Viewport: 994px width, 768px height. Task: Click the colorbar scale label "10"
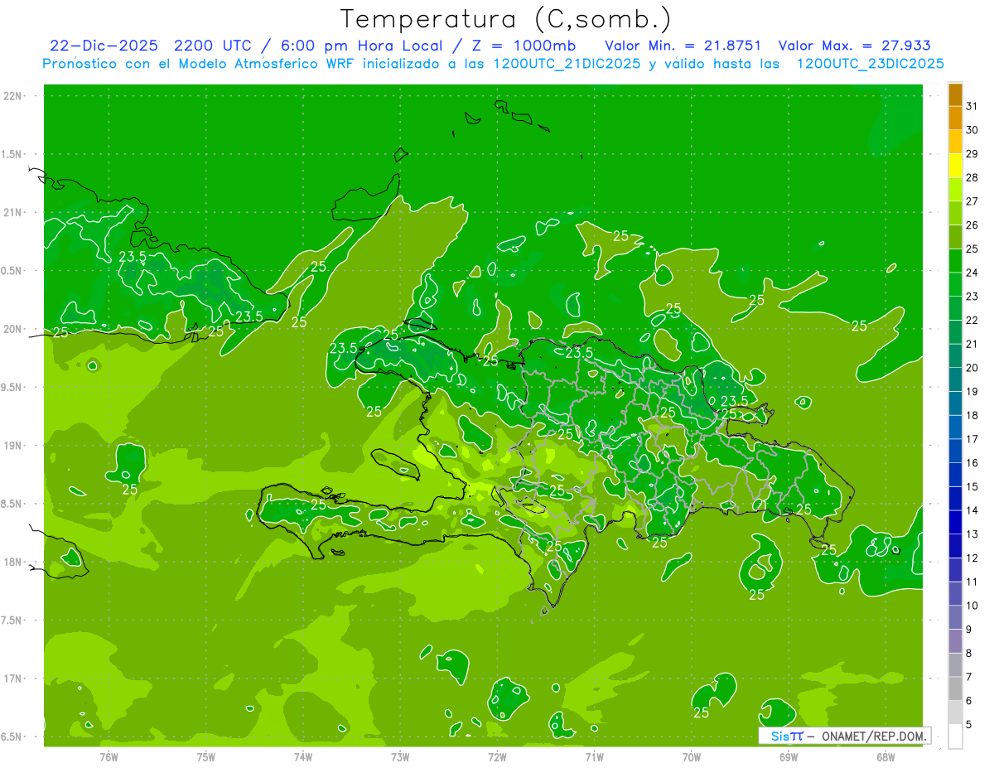click(x=972, y=606)
